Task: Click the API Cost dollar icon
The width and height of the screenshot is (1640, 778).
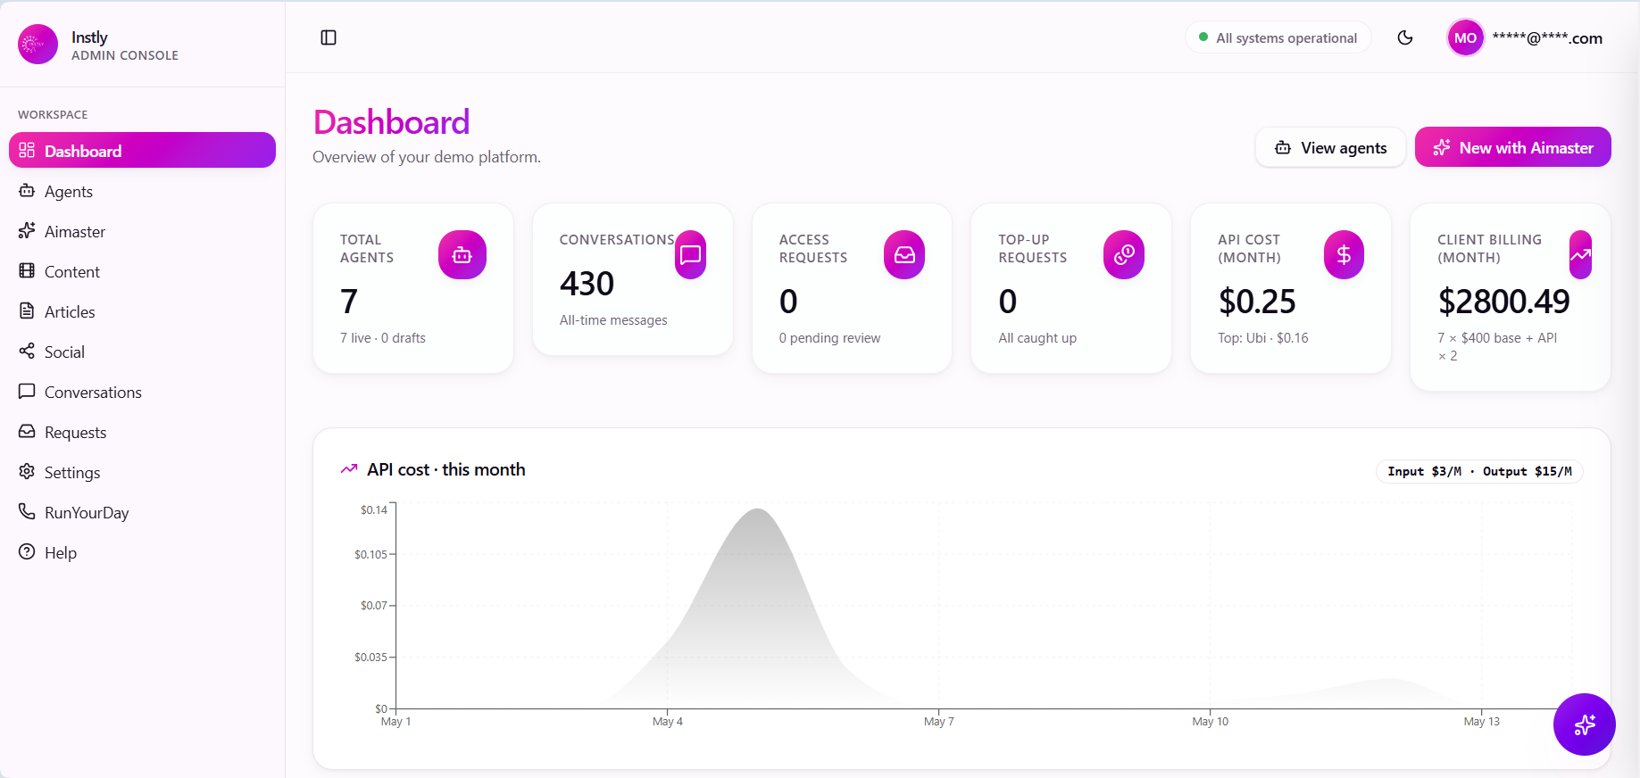Action: tap(1344, 255)
